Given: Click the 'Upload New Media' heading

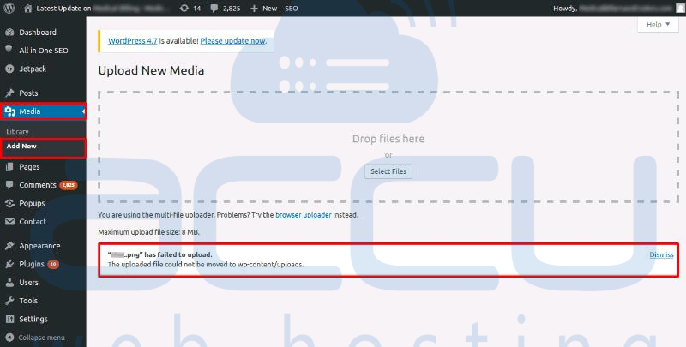Looking at the screenshot, I should [x=151, y=71].
